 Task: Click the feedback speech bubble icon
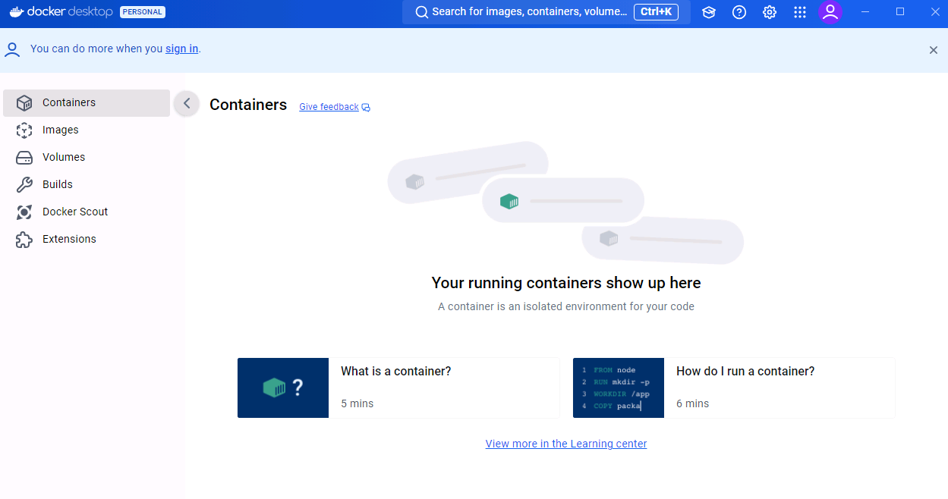coord(366,108)
